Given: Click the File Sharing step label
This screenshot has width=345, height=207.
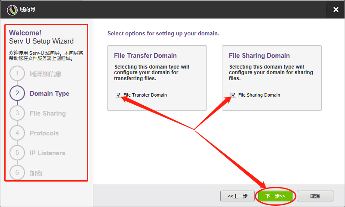Looking at the screenshot, I should click(48, 113).
